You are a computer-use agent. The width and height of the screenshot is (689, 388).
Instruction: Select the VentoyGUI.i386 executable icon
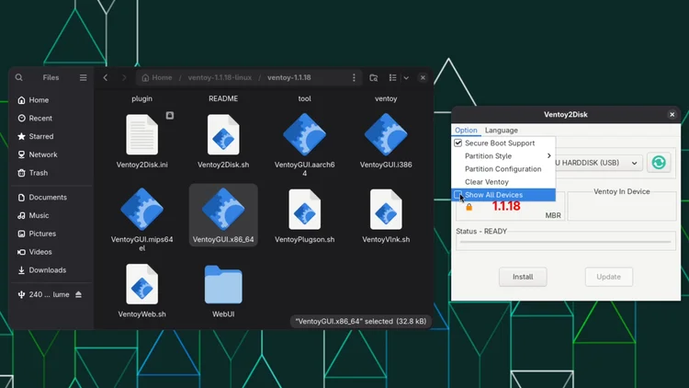coord(386,134)
